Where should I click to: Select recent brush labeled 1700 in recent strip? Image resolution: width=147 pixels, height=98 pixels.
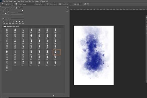coord(4,22)
